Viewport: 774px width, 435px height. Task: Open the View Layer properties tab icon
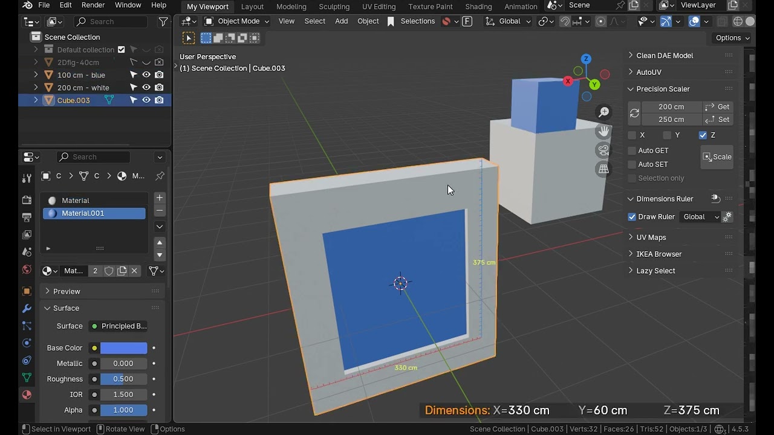click(x=27, y=234)
